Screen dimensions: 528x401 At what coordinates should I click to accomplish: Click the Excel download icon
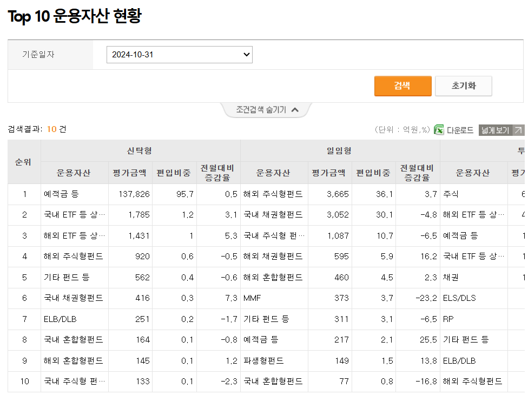439,130
